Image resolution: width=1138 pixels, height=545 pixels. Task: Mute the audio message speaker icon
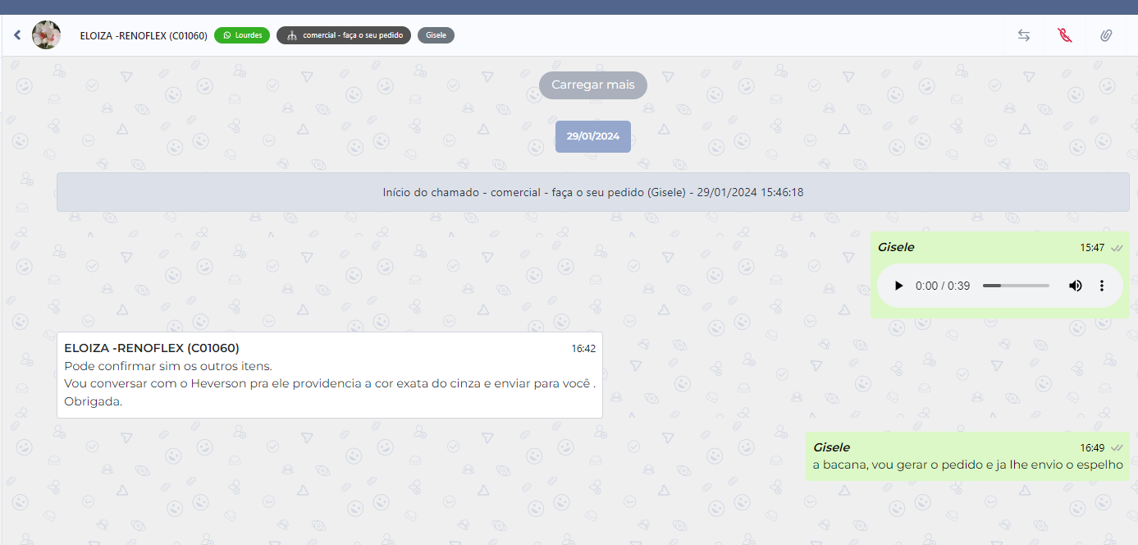click(1075, 286)
